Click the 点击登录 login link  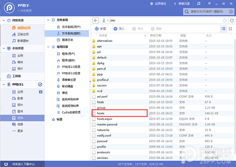25,11
